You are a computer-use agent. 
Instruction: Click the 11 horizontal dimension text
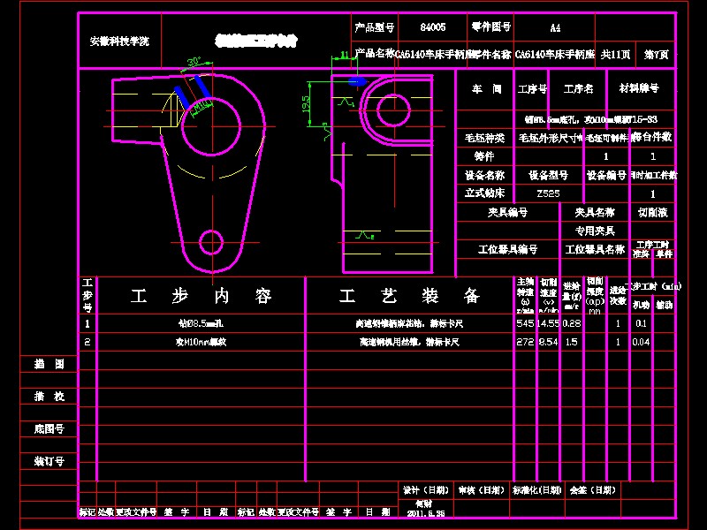click(345, 55)
